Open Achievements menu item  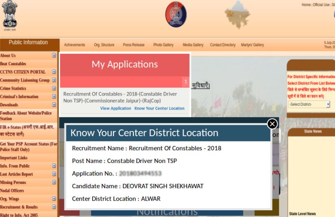[x=75, y=45]
